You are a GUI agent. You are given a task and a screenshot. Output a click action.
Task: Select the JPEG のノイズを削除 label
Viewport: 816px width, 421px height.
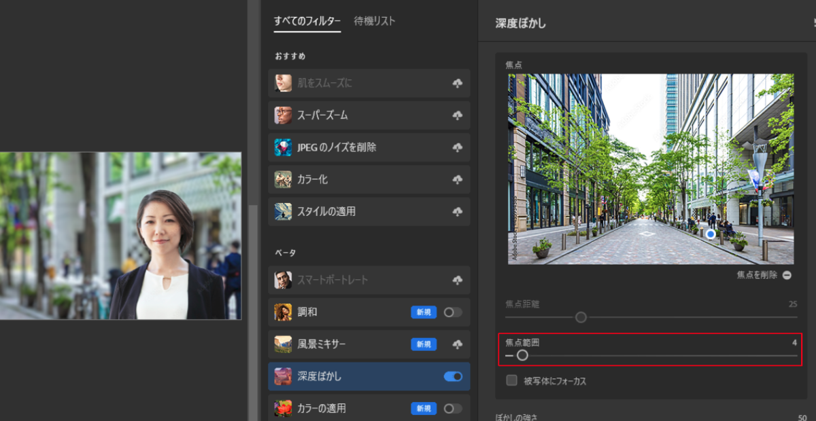337,147
